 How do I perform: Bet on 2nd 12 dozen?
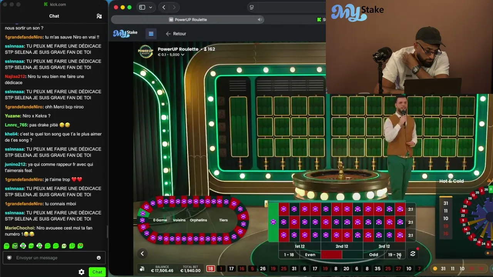pyautogui.click(x=342, y=246)
